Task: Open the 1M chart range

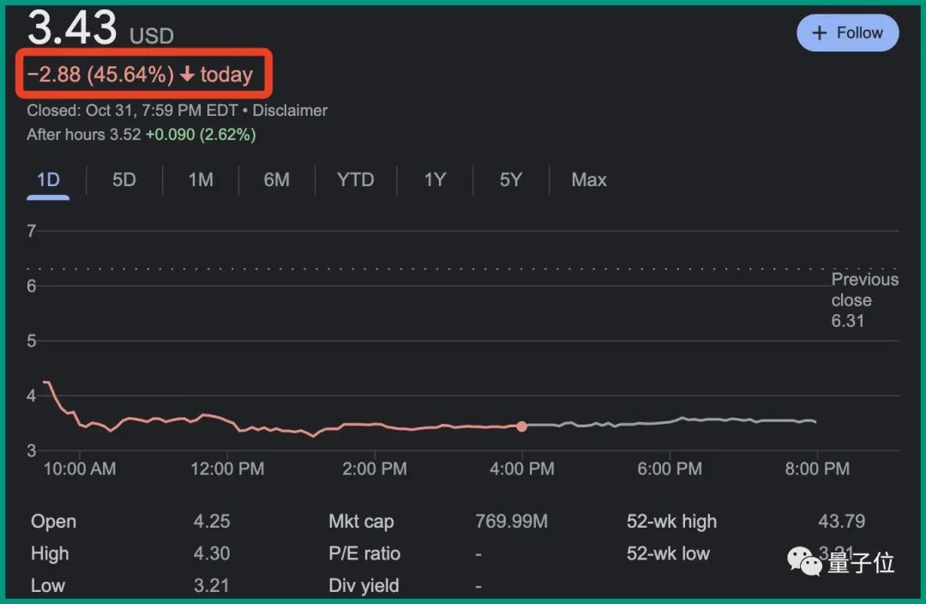Action: click(201, 180)
